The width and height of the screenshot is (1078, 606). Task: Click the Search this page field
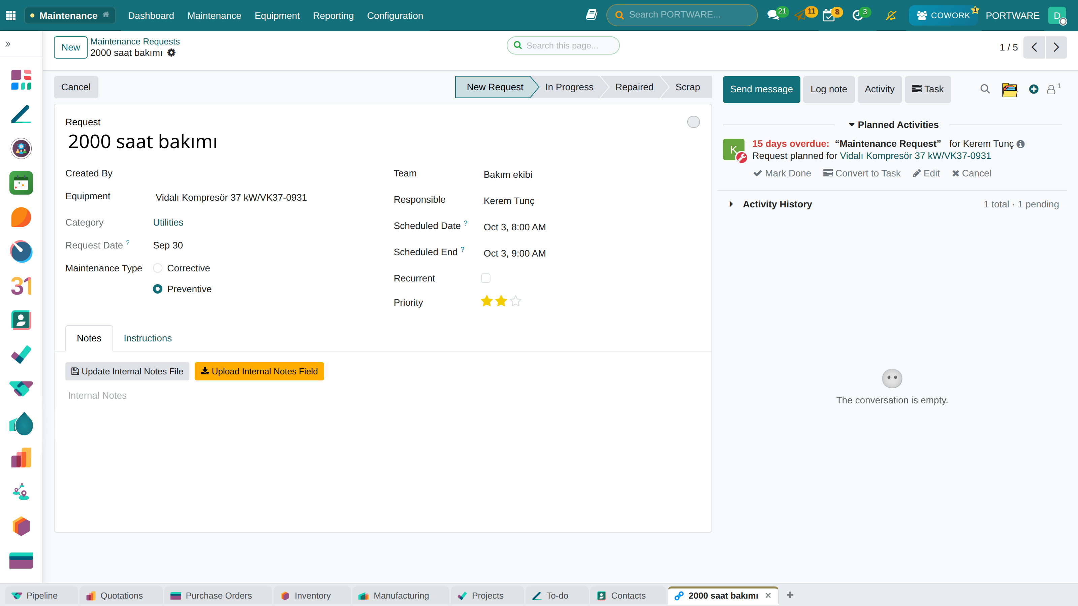(x=563, y=45)
